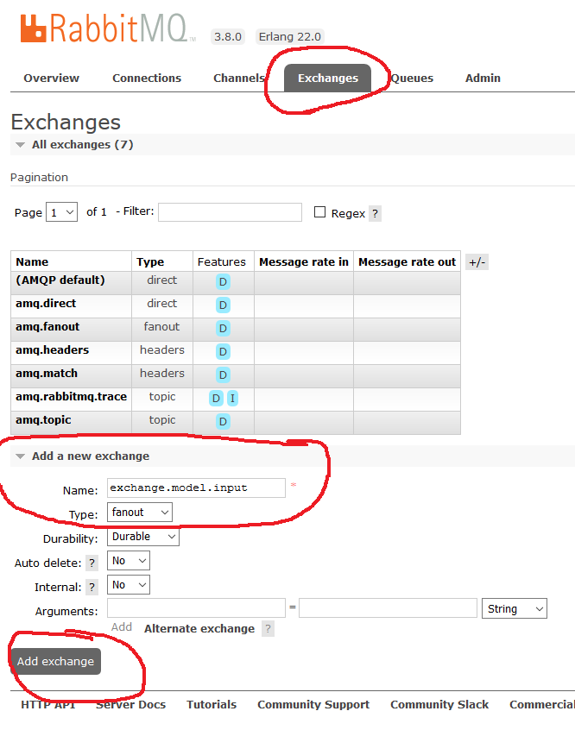This screenshot has height=730, width=575.
Task: Open the amq.fanout exchange
Action: click(x=47, y=327)
